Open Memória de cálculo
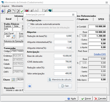This screenshot has width=110, height=102. click(x=60, y=80)
